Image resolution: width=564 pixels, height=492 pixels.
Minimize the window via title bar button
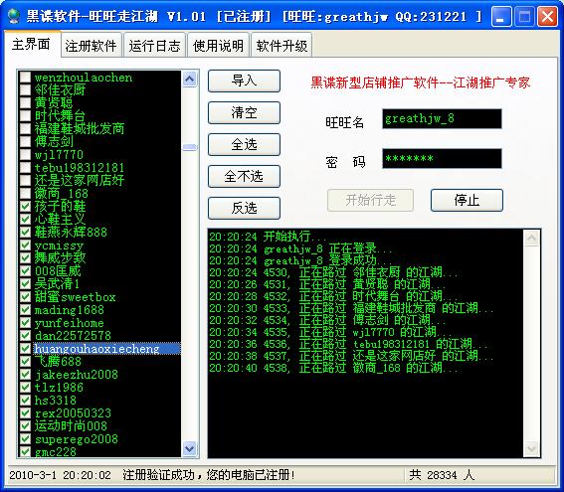[x=501, y=16]
